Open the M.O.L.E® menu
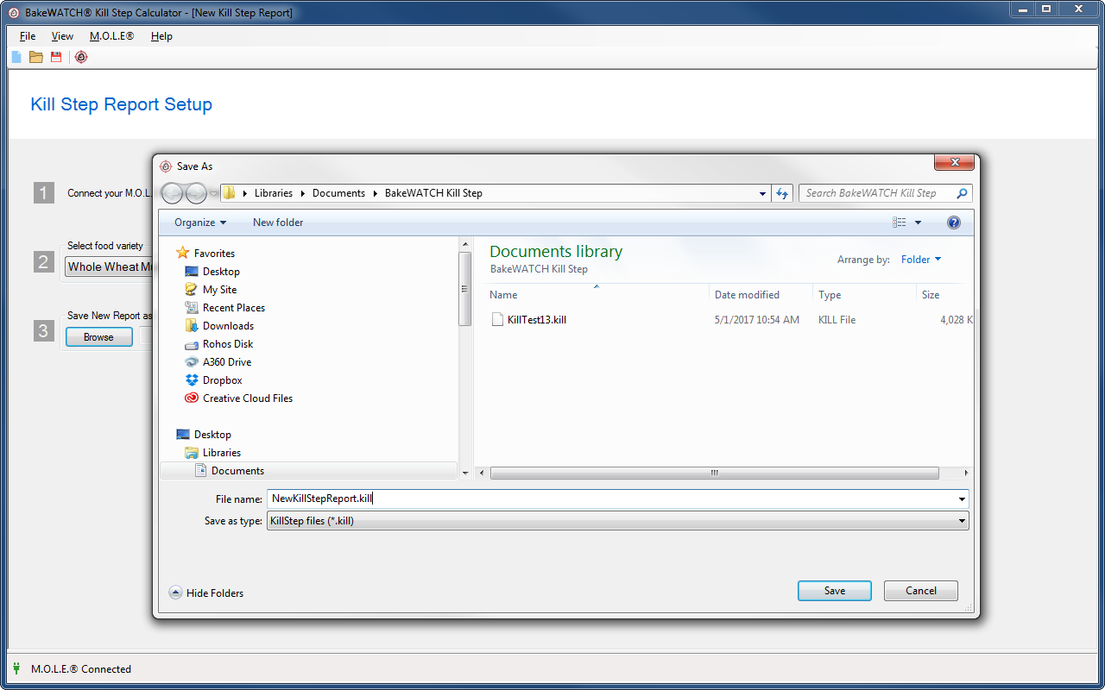This screenshot has width=1105, height=690. (111, 36)
